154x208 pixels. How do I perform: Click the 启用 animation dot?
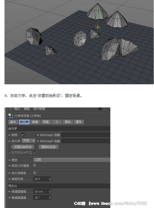[9, 135]
